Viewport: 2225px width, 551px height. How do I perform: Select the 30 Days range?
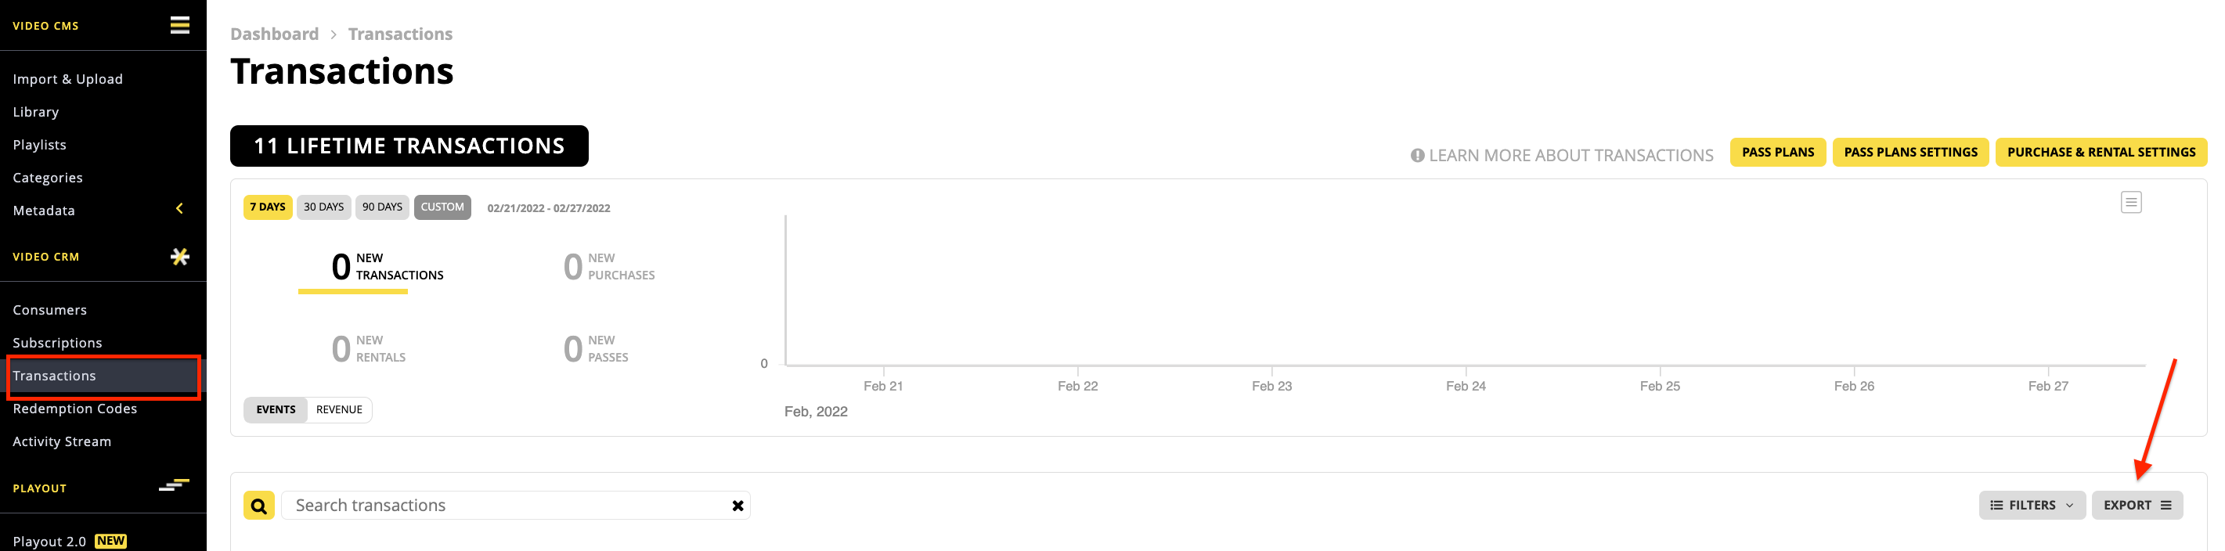click(x=324, y=207)
